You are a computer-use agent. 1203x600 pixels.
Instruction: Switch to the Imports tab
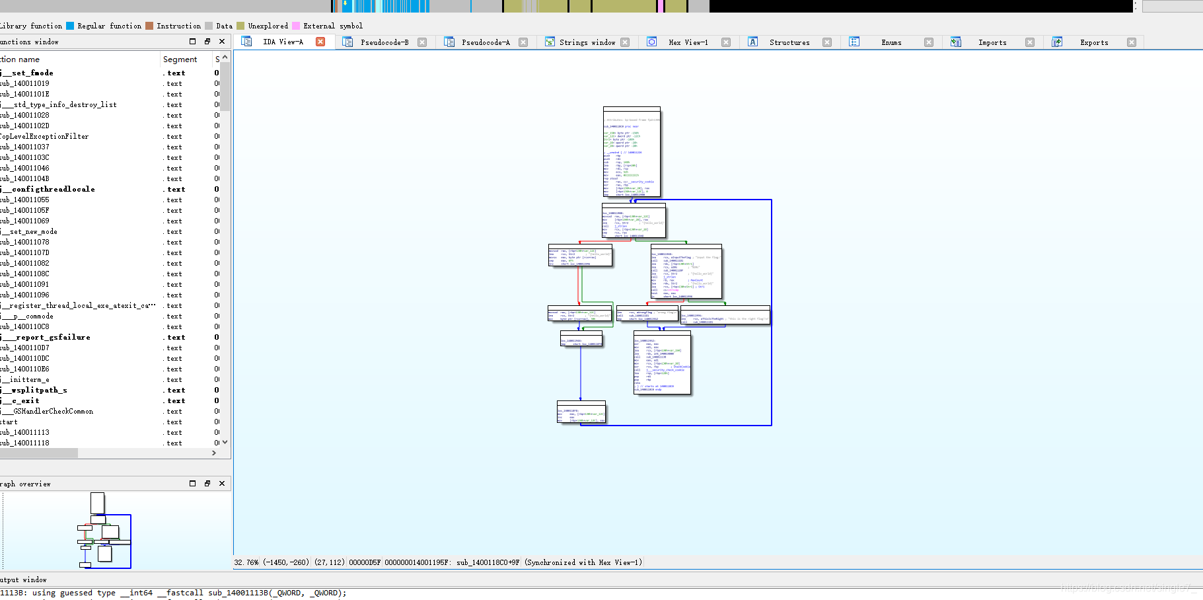992,42
